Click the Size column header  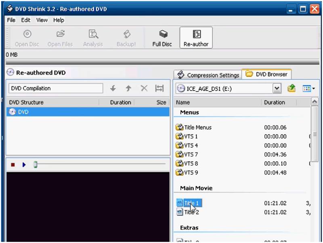(152, 102)
